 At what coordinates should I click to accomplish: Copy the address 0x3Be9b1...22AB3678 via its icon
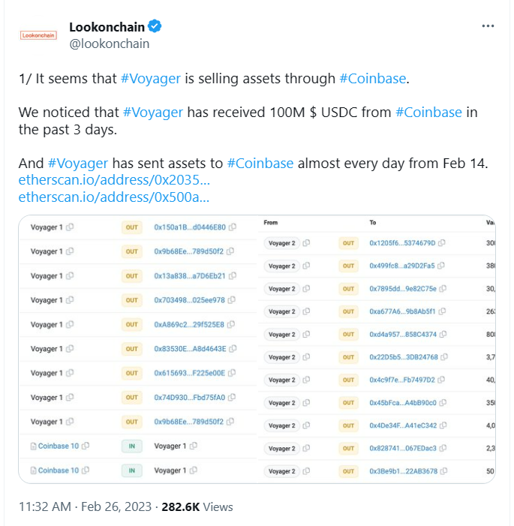(x=443, y=471)
